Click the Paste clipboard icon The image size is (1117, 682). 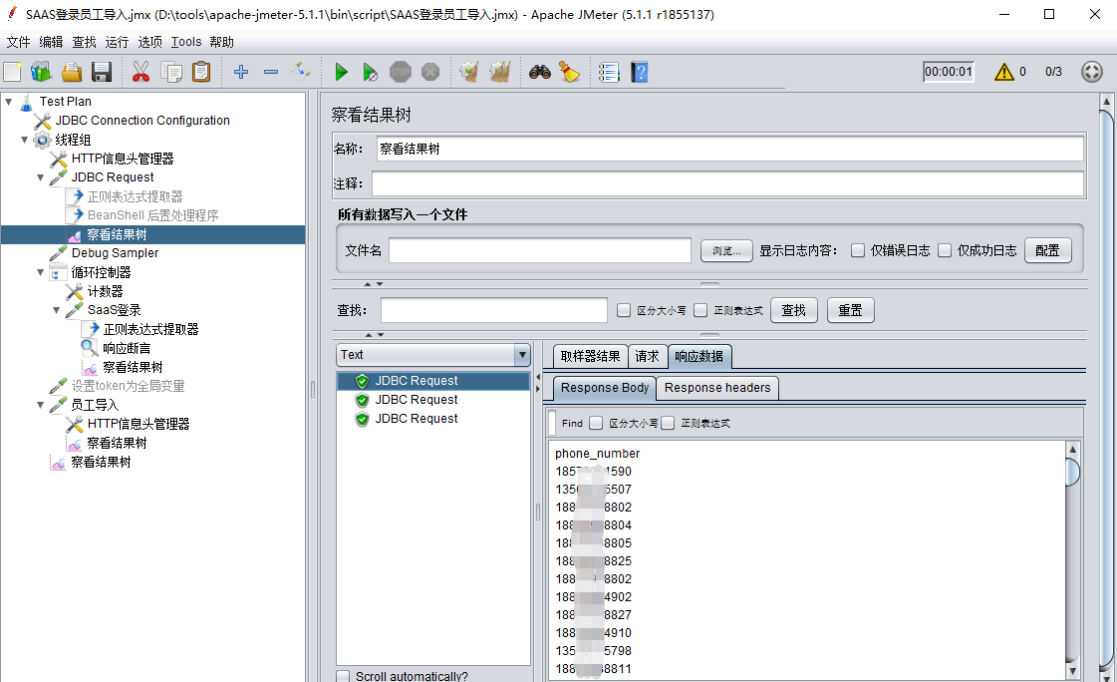point(201,72)
